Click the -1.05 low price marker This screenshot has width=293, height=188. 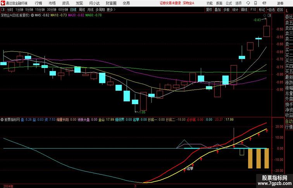[x=142, y=112]
